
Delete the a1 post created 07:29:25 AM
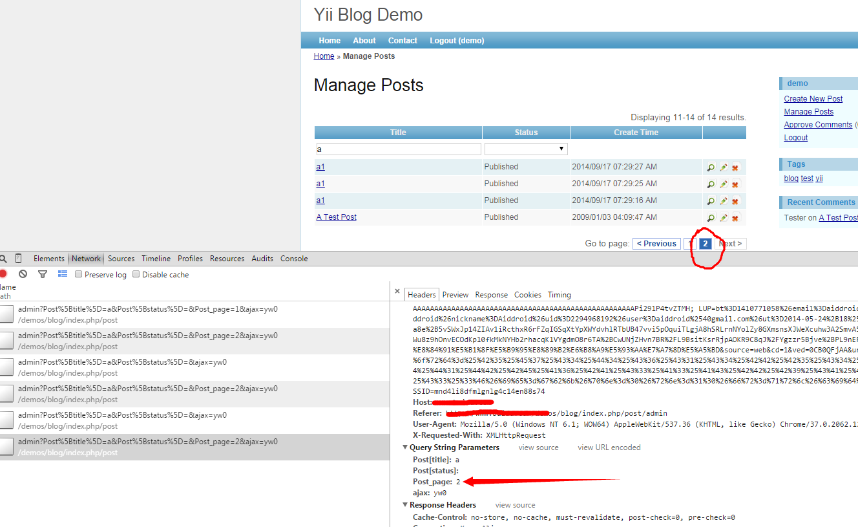tap(735, 184)
